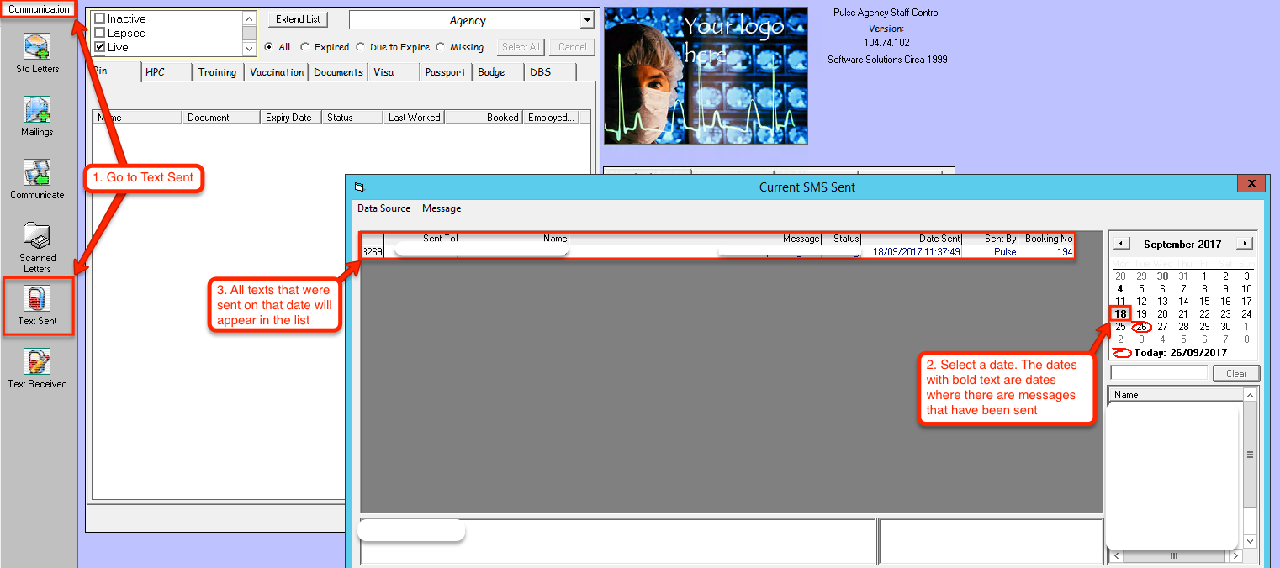Select 18 September on the calendar
This screenshot has width=1280, height=568.
pos(1120,314)
